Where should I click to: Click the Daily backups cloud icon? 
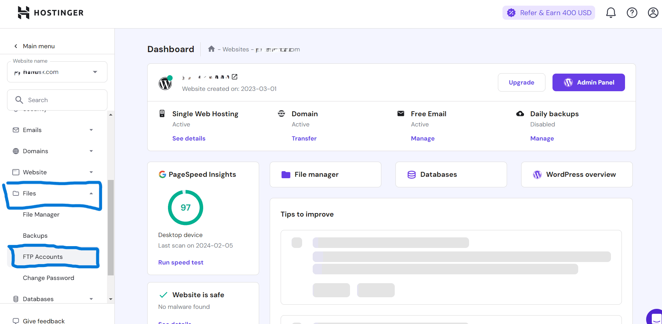pyautogui.click(x=520, y=113)
